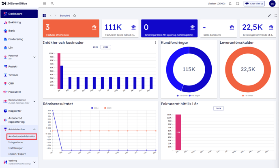This screenshot has height=168, width=279.
Task: Expand the Personal sidebar section
Action: tap(34, 57)
